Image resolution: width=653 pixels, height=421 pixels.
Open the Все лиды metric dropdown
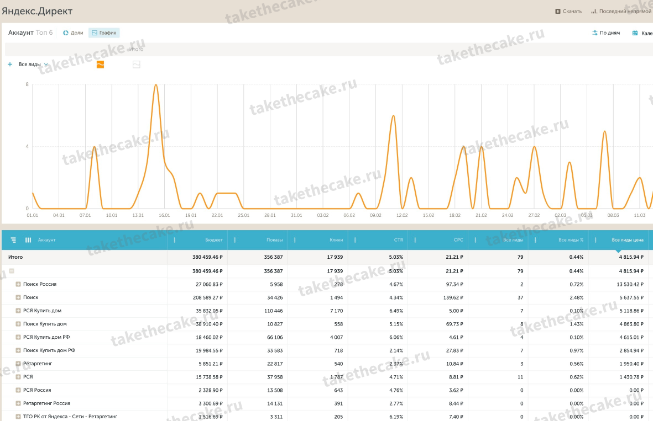click(33, 65)
